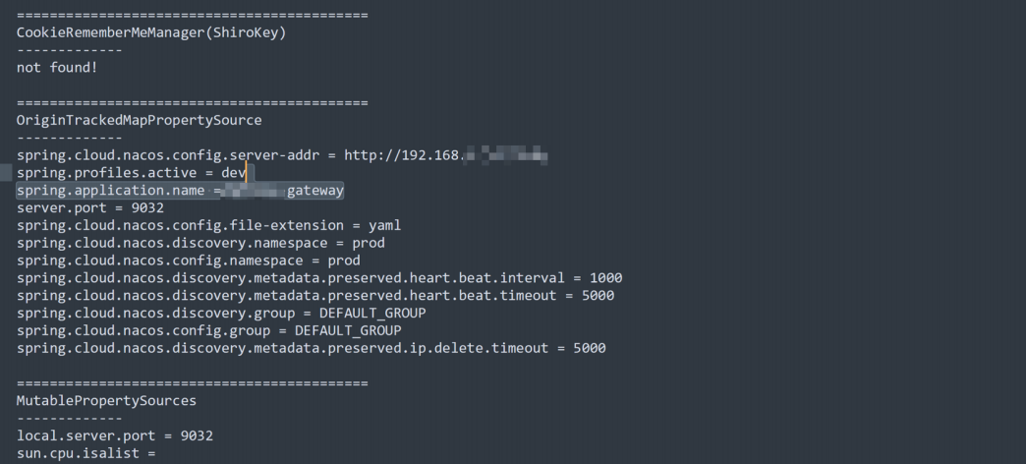Click the word "gateway" in application name
The width and height of the screenshot is (1026, 464).
[x=314, y=191]
